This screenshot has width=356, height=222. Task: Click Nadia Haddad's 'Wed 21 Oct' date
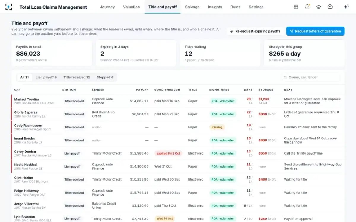click(x=163, y=166)
